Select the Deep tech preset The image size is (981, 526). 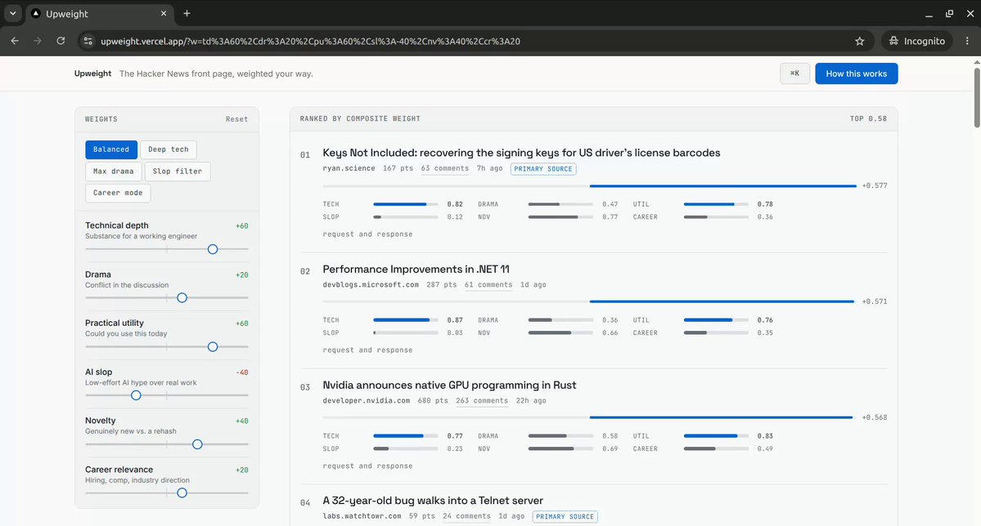coord(169,149)
